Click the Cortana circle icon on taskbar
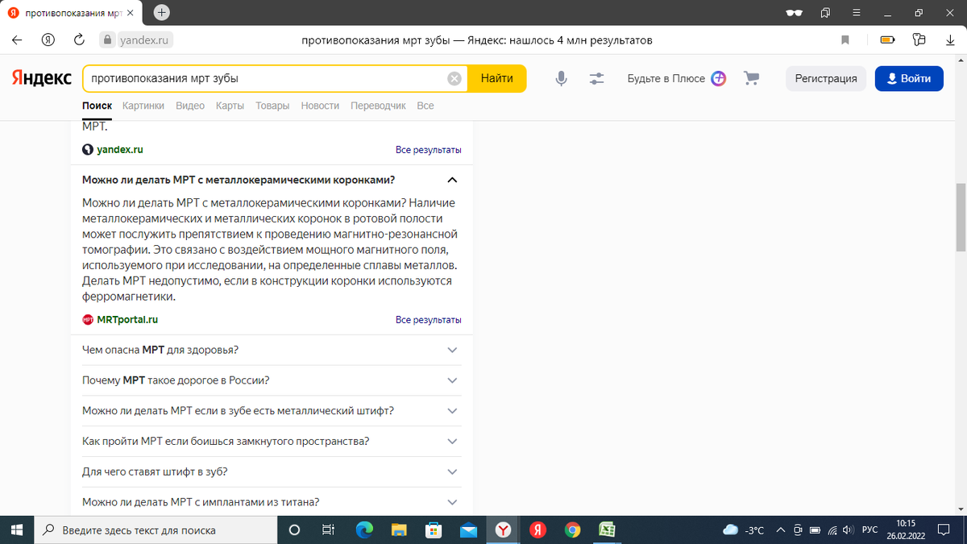Screen dimensions: 967x544 (294, 529)
